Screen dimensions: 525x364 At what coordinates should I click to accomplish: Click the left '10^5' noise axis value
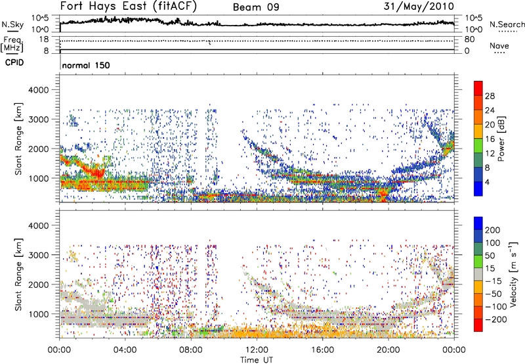pos(40,18)
